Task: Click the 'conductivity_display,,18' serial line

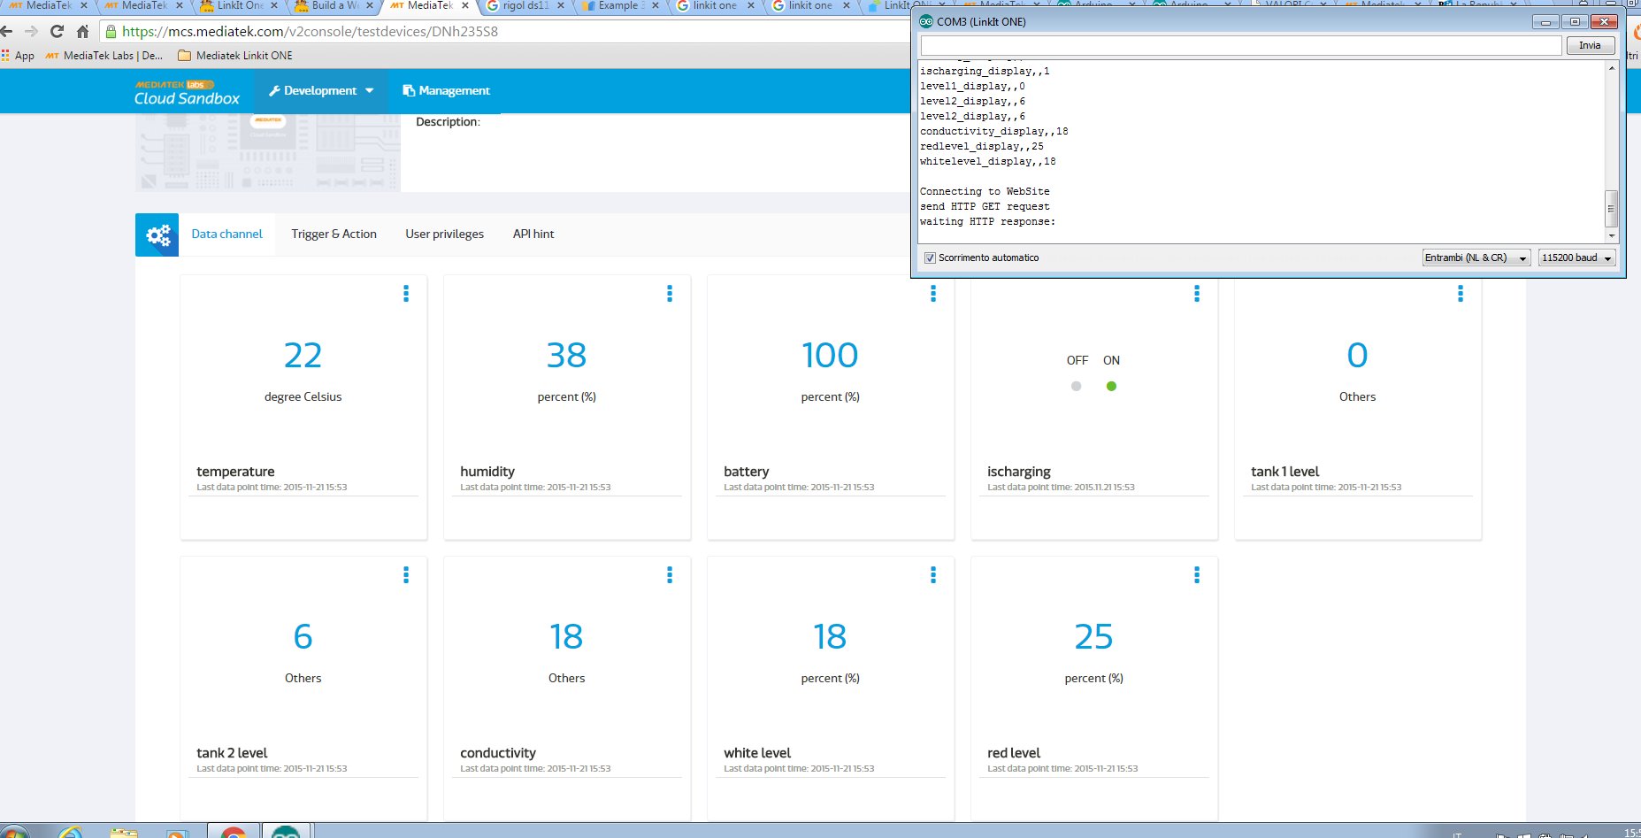Action: tap(993, 131)
